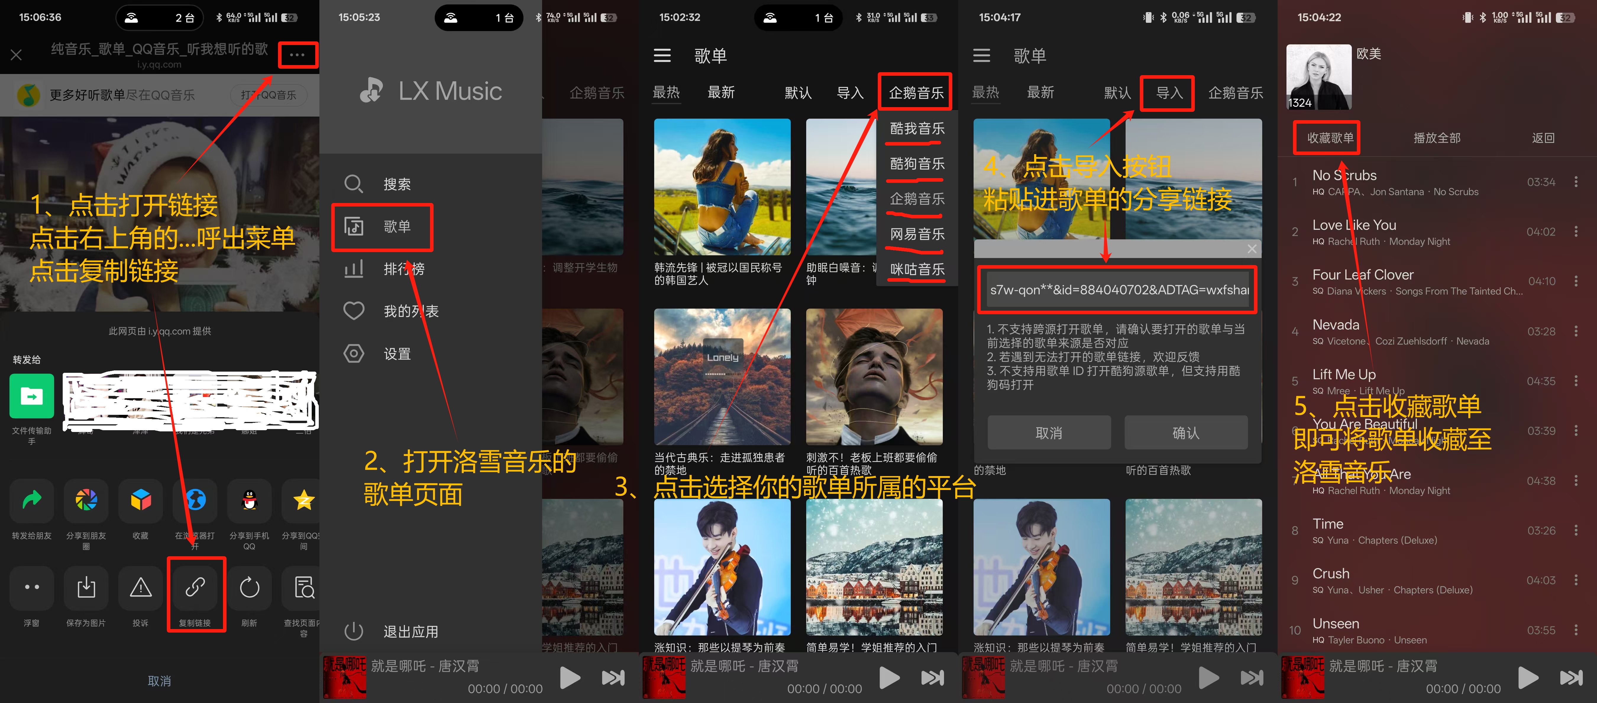Open 设置 settings in LX Music
This screenshot has height=703, width=1597.
(353, 353)
